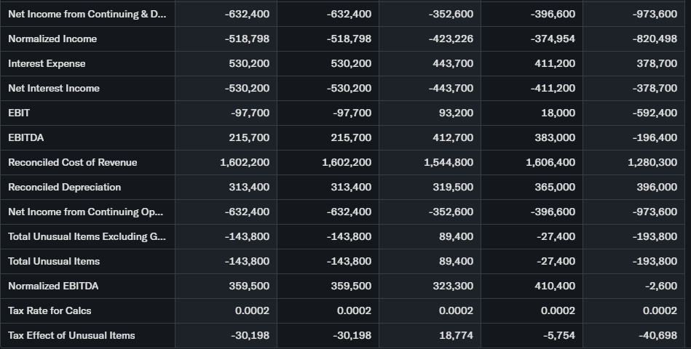Select the Reconciled Cost of Revenue label

point(72,162)
